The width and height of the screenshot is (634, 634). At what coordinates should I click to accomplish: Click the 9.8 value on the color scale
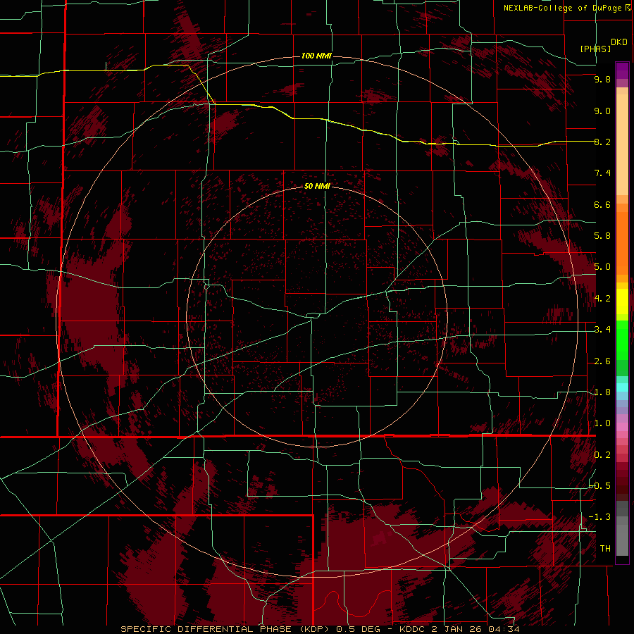point(602,79)
